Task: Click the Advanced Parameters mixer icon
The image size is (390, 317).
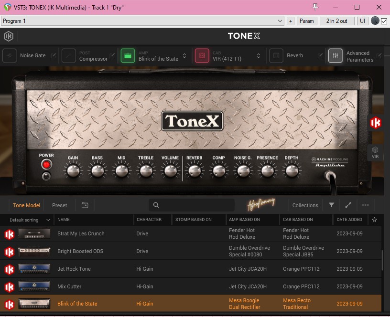Action: tap(336, 55)
